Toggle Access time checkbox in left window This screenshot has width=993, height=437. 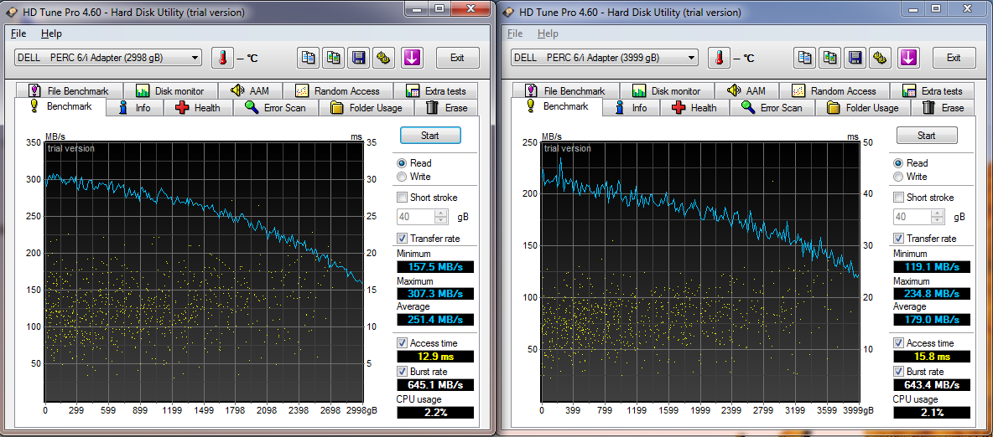pos(402,342)
